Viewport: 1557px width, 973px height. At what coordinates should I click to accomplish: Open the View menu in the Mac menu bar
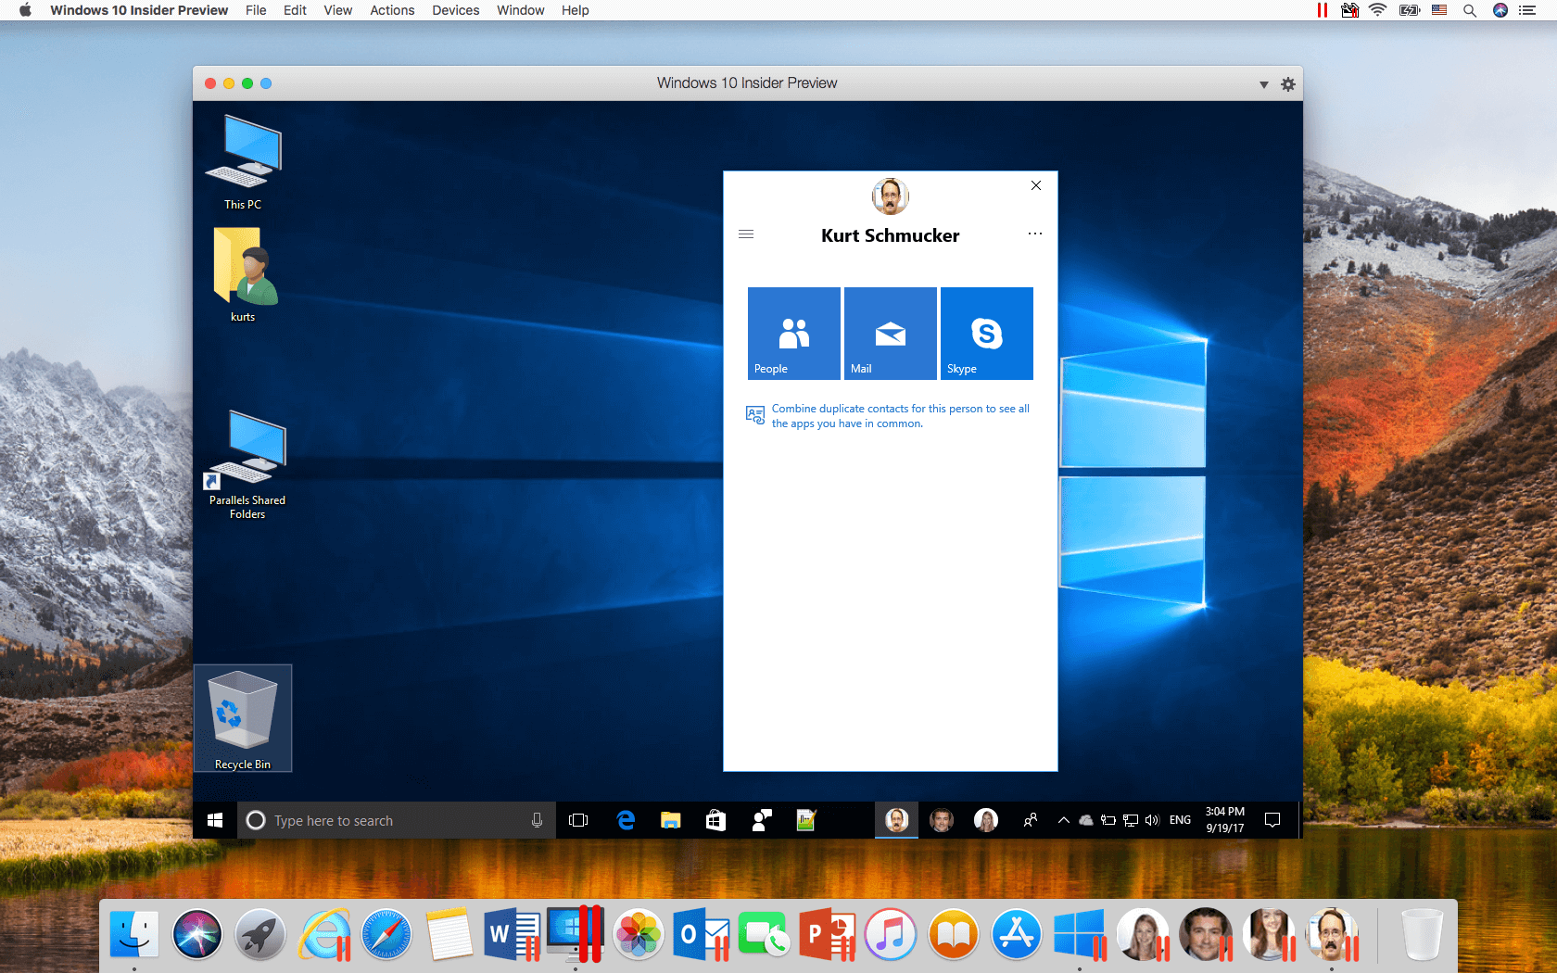[x=337, y=10]
